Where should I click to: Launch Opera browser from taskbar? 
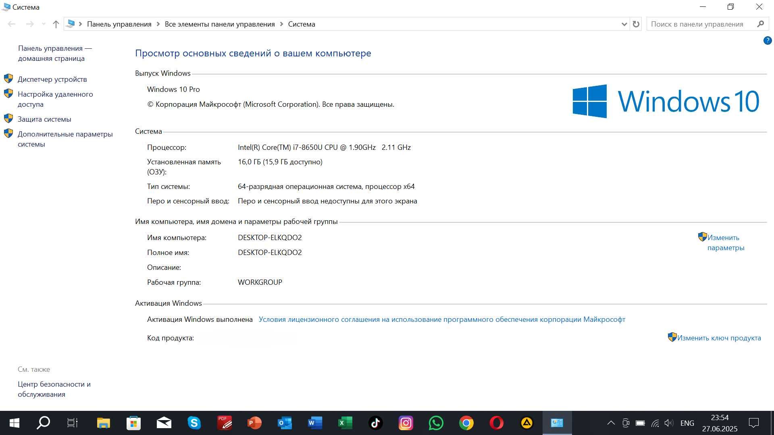pos(496,423)
